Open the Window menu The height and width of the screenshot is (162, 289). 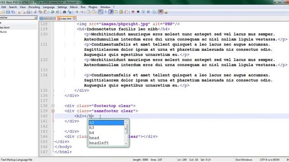click(105, 7)
